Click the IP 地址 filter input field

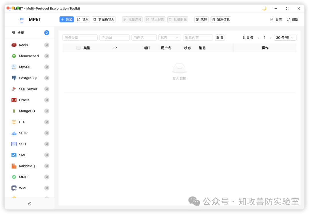114,37
